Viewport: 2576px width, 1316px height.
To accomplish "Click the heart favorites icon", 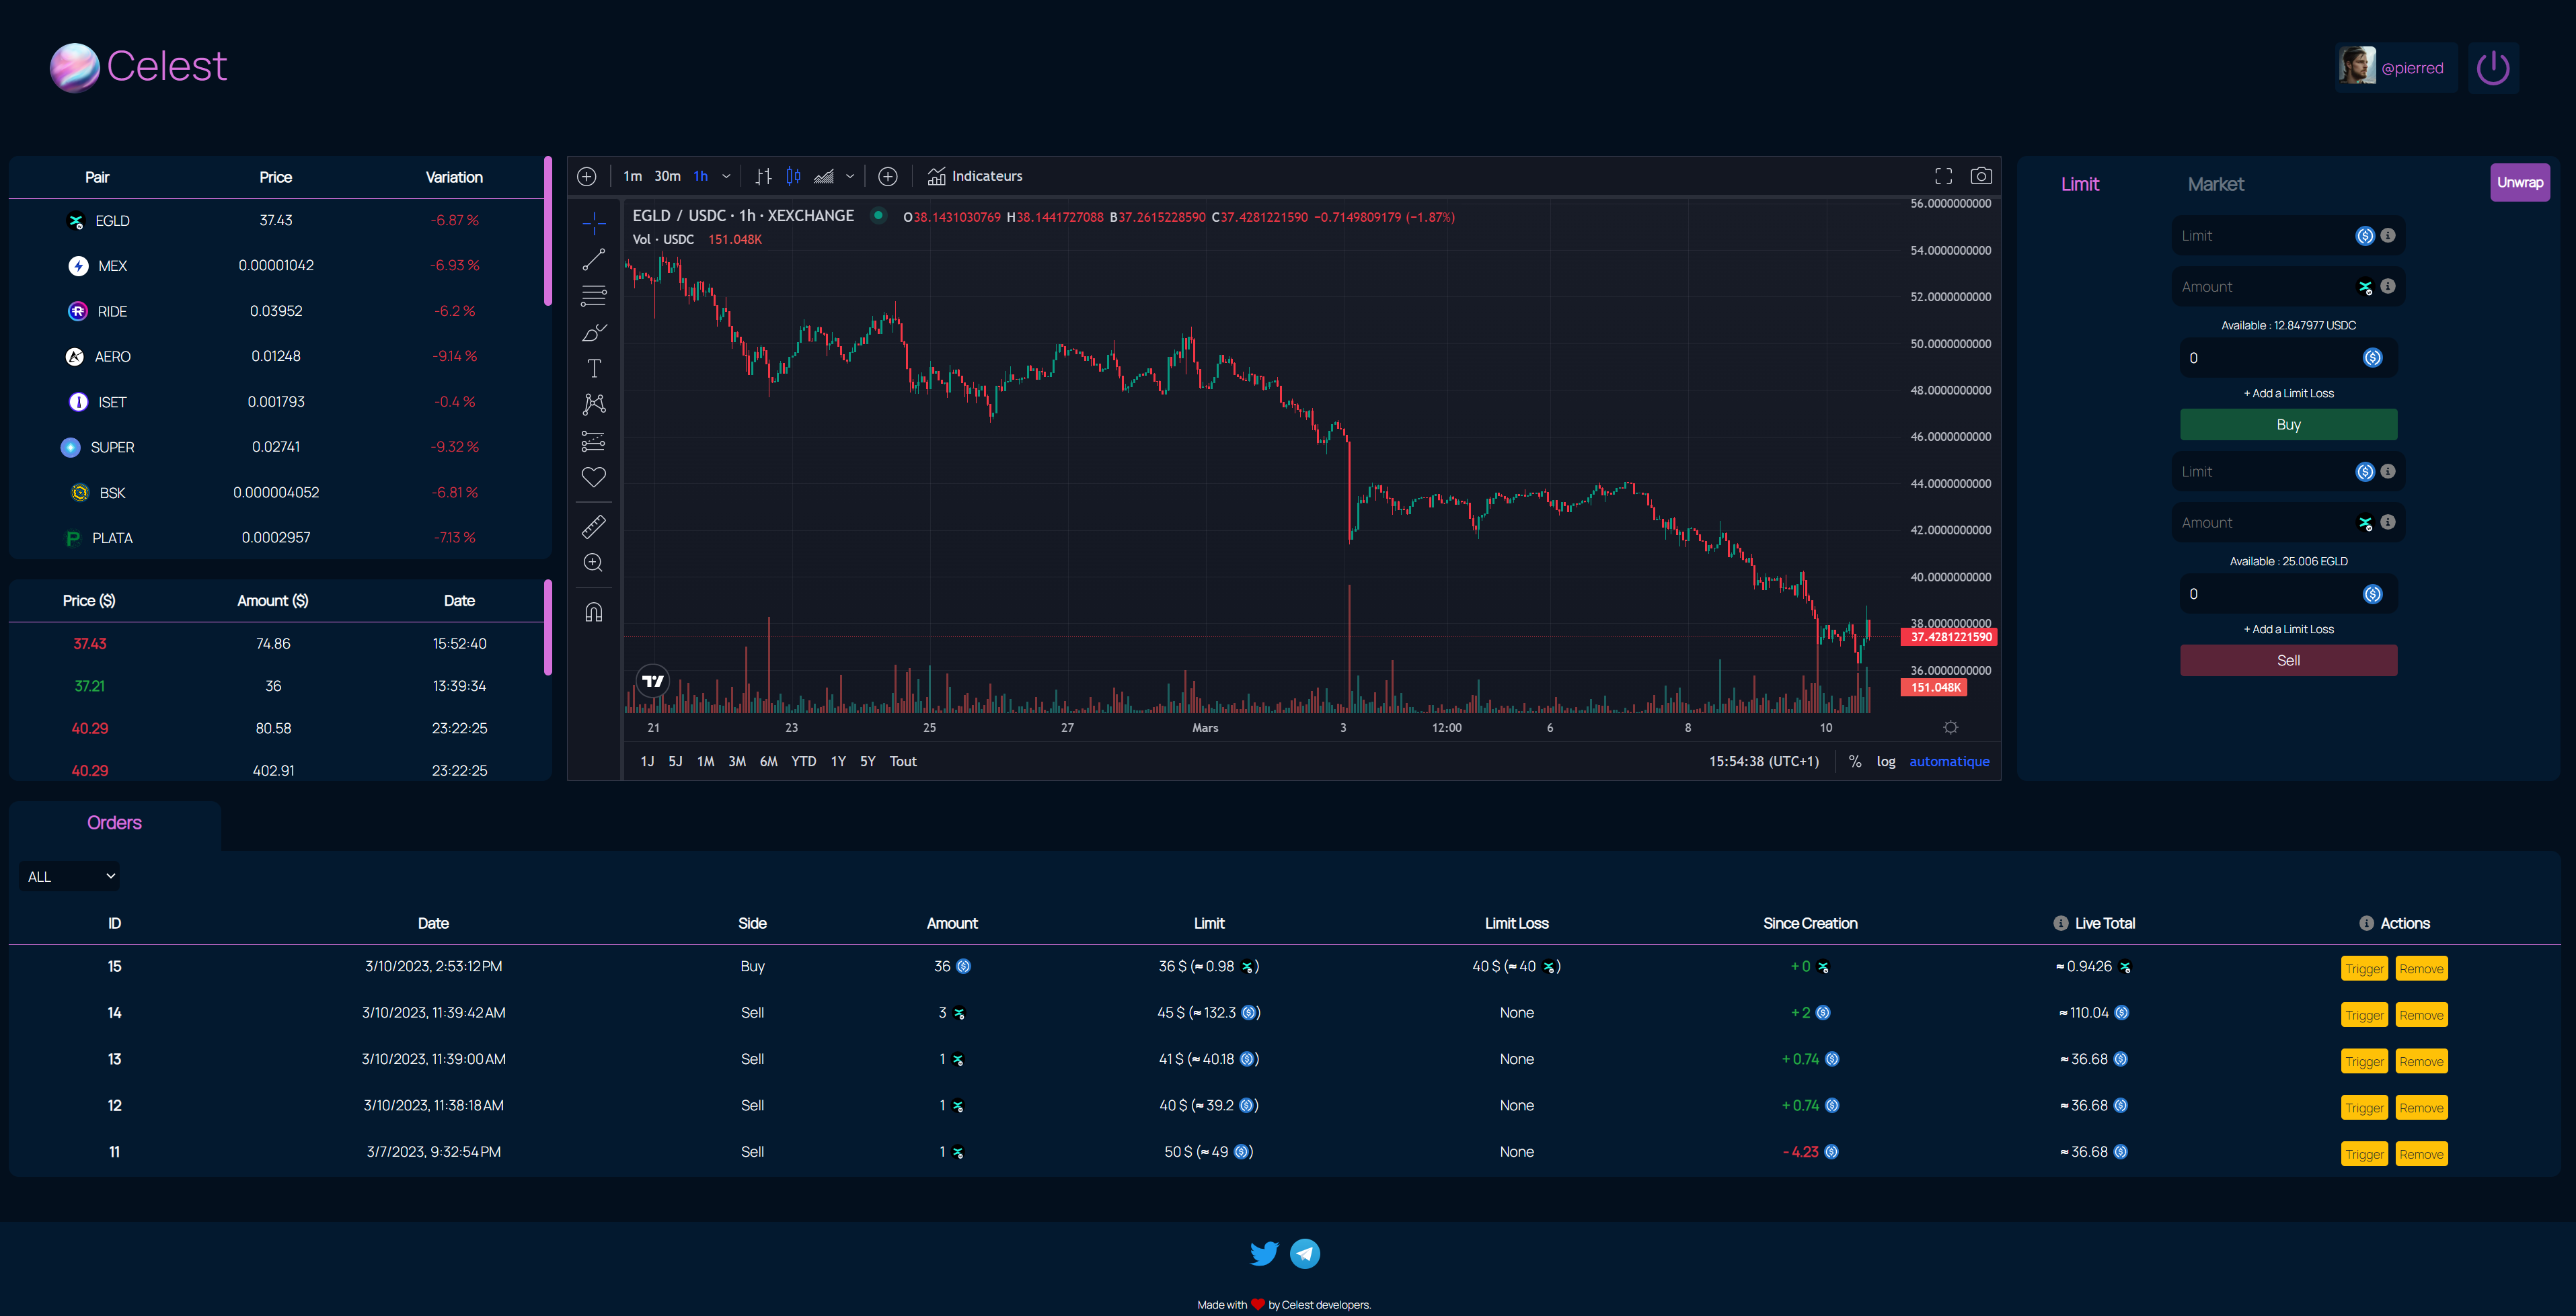I will point(594,477).
